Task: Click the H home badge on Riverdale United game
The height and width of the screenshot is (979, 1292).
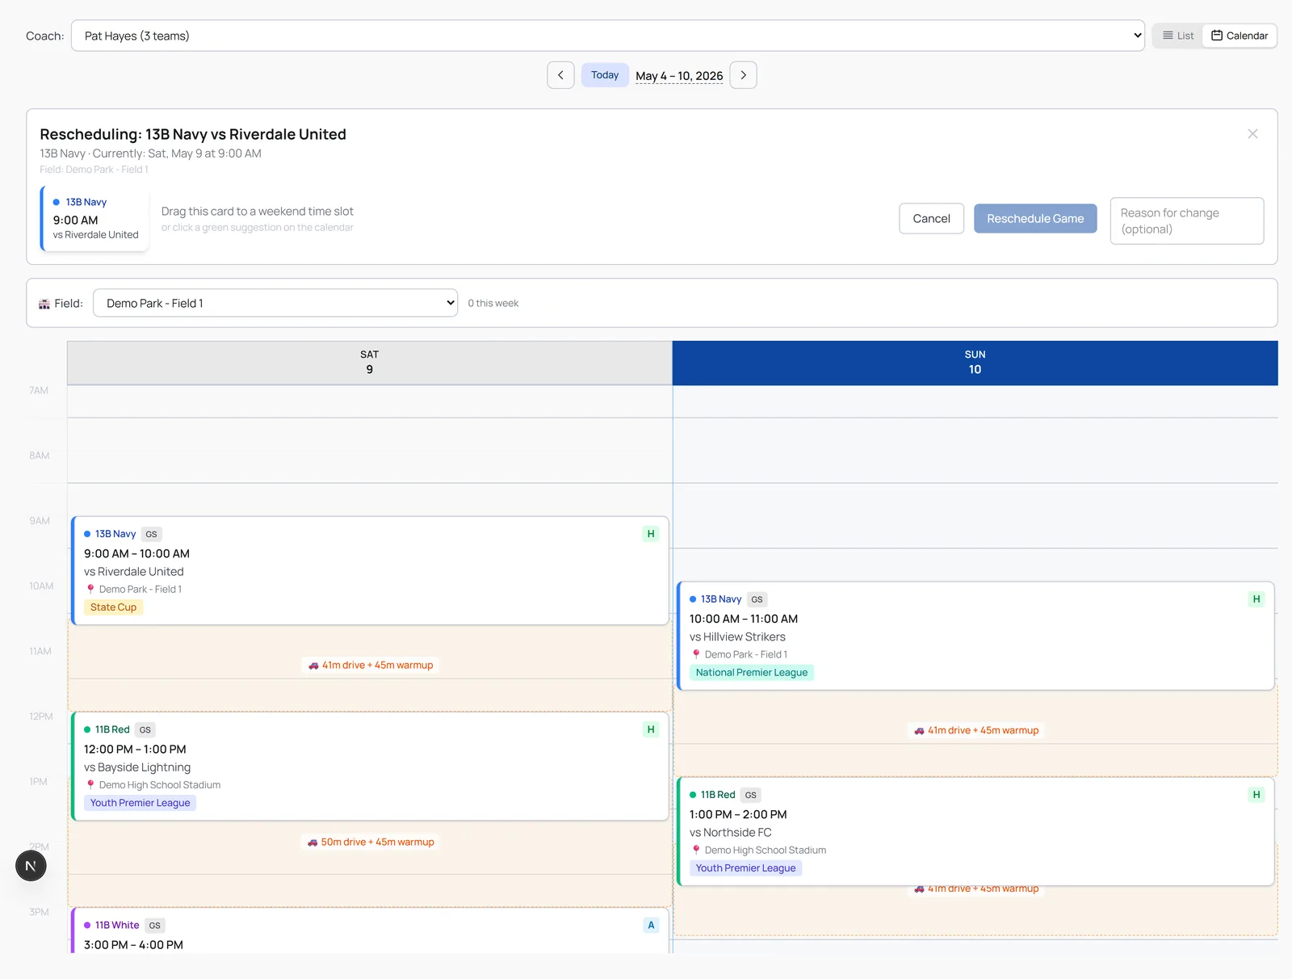Action: tap(651, 534)
